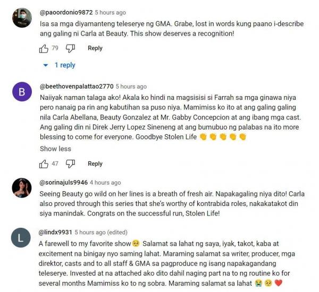
Task: Click 4 hours ago timestamp on sorinajuls comment
Action: click(105, 183)
